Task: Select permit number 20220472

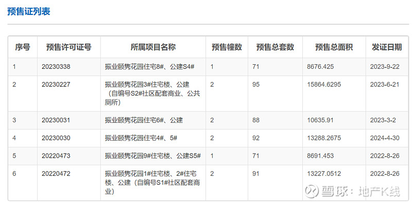Action: pyautogui.click(x=56, y=174)
